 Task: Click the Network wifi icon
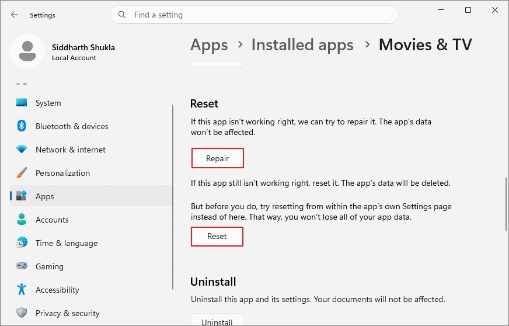point(22,149)
